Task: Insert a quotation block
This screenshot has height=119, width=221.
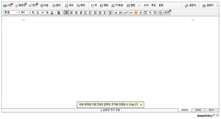Action: coord(116,13)
